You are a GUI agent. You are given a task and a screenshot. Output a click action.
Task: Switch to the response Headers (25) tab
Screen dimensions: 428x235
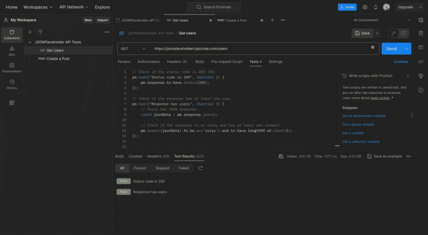pos(158,156)
